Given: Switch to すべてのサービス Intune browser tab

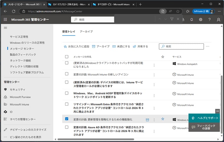Looking at the screenshot, I should (113, 5).
